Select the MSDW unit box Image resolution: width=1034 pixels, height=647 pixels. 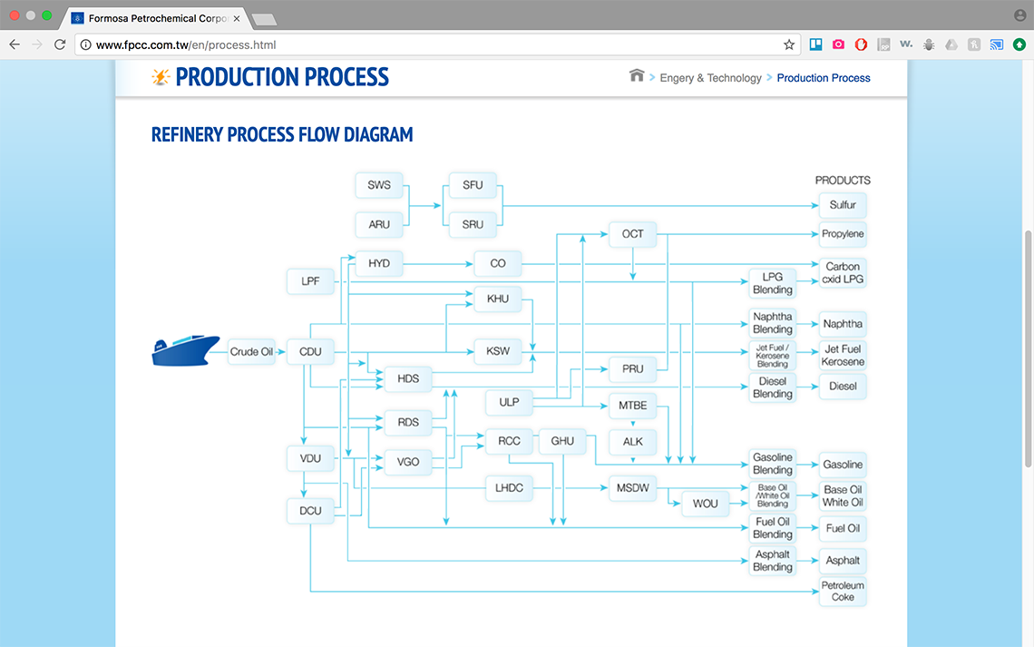click(632, 487)
